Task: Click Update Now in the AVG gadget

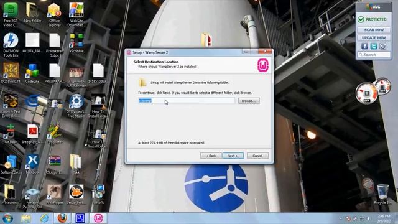Action: (374, 38)
